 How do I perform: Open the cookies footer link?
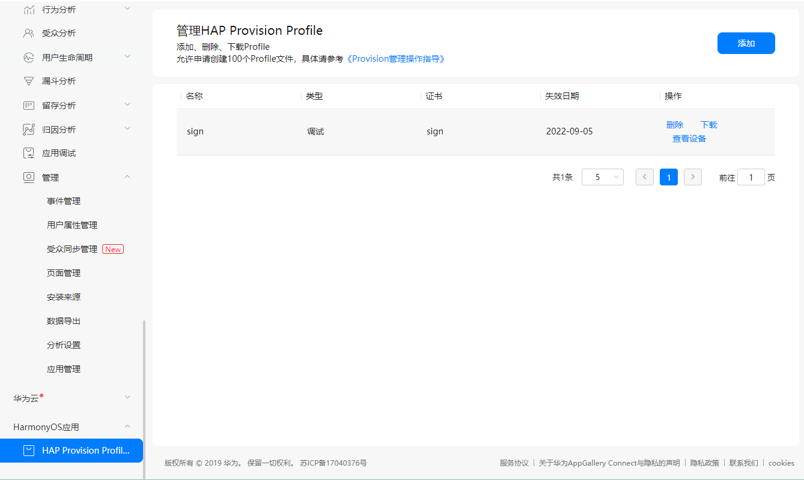click(781, 463)
